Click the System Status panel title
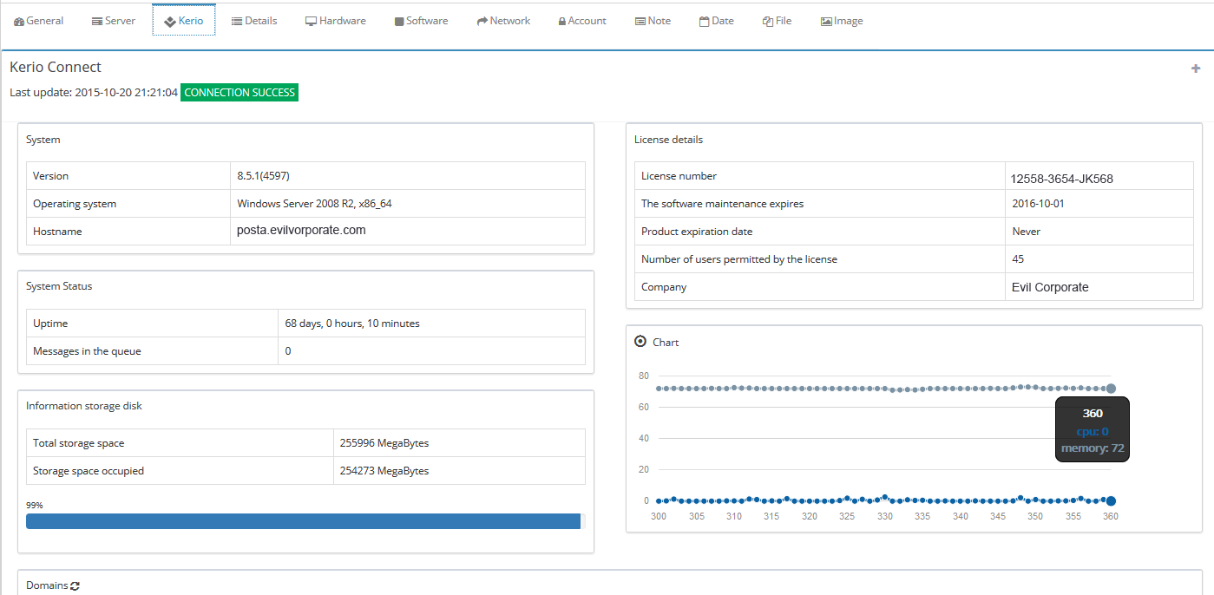Viewport: 1214px width, 595px height. click(59, 286)
